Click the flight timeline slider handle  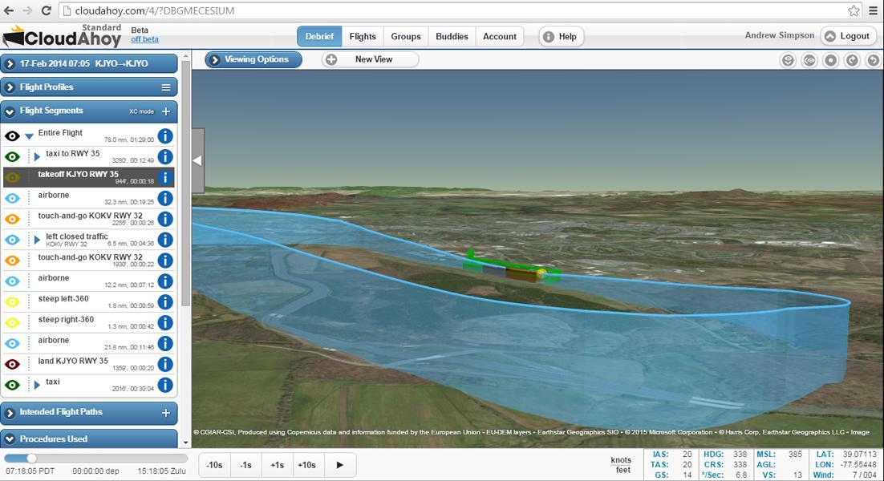click(x=31, y=459)
